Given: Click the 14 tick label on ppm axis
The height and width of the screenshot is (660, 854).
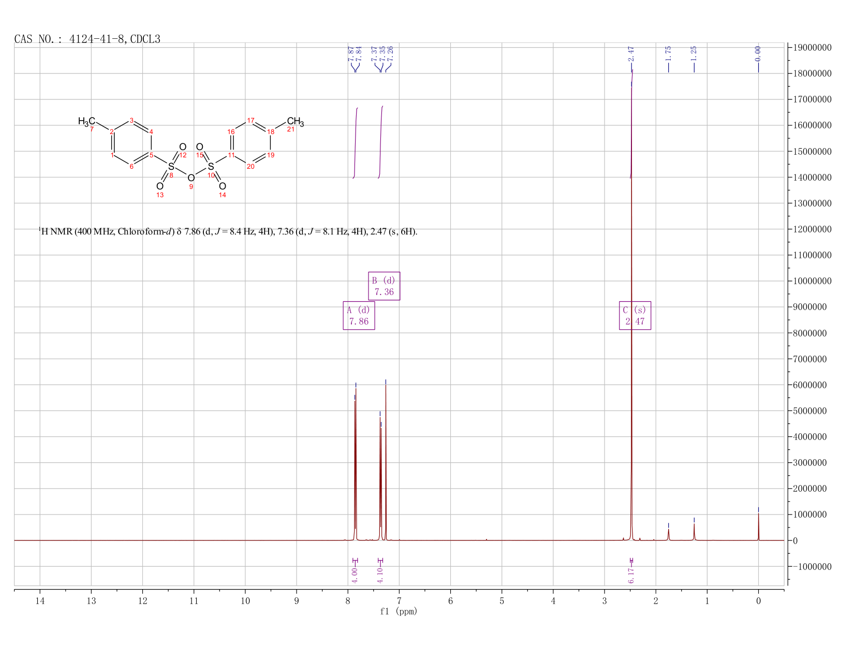Looking at the screenshot, I should coord(40,601).
